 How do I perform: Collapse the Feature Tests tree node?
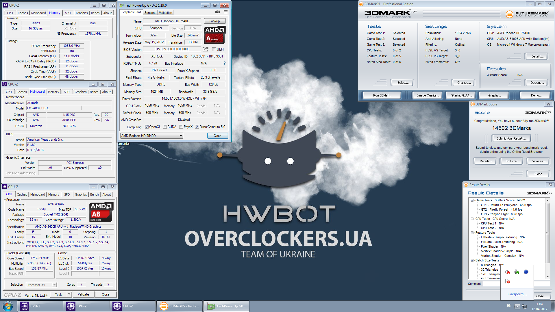(472, 233)
